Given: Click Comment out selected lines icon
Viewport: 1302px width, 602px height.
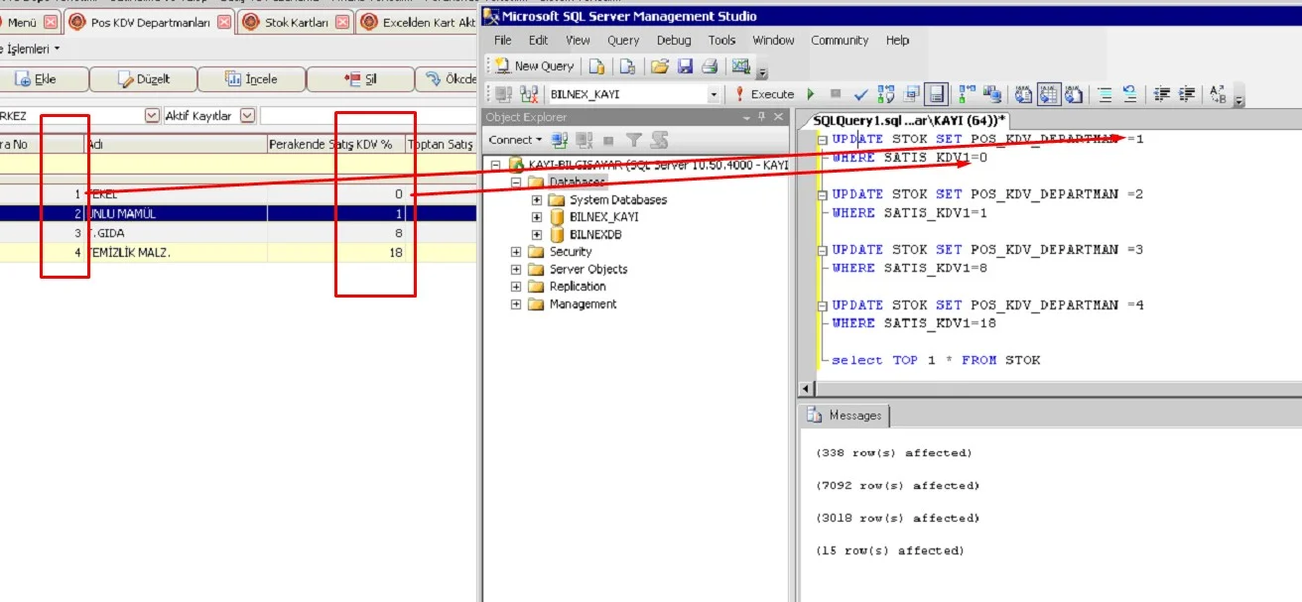Looking at the screenshot, I should tap(1105, 94).
